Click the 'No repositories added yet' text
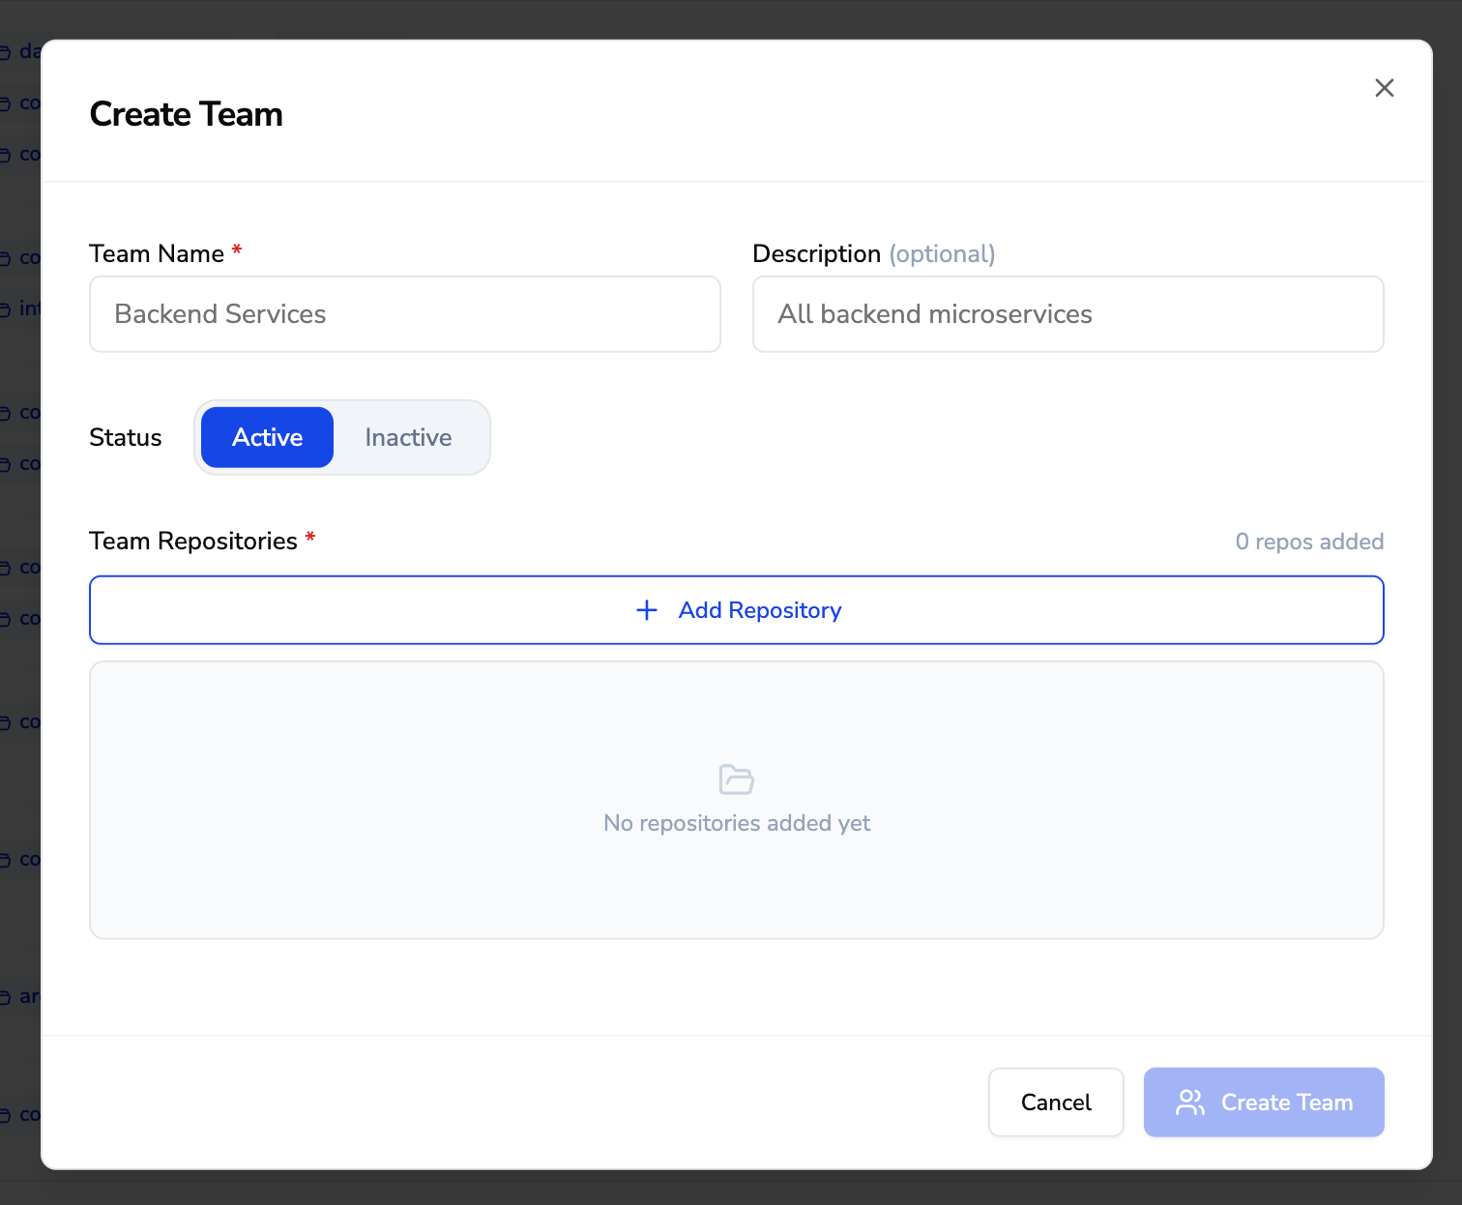The height and width of the screenshot is (1205, 1462). (737, 823)
